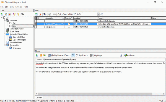The height and width of the screenshot is (102, 166).
Task: Open the Actions globe menu
Action: click(x=130, y=55)
